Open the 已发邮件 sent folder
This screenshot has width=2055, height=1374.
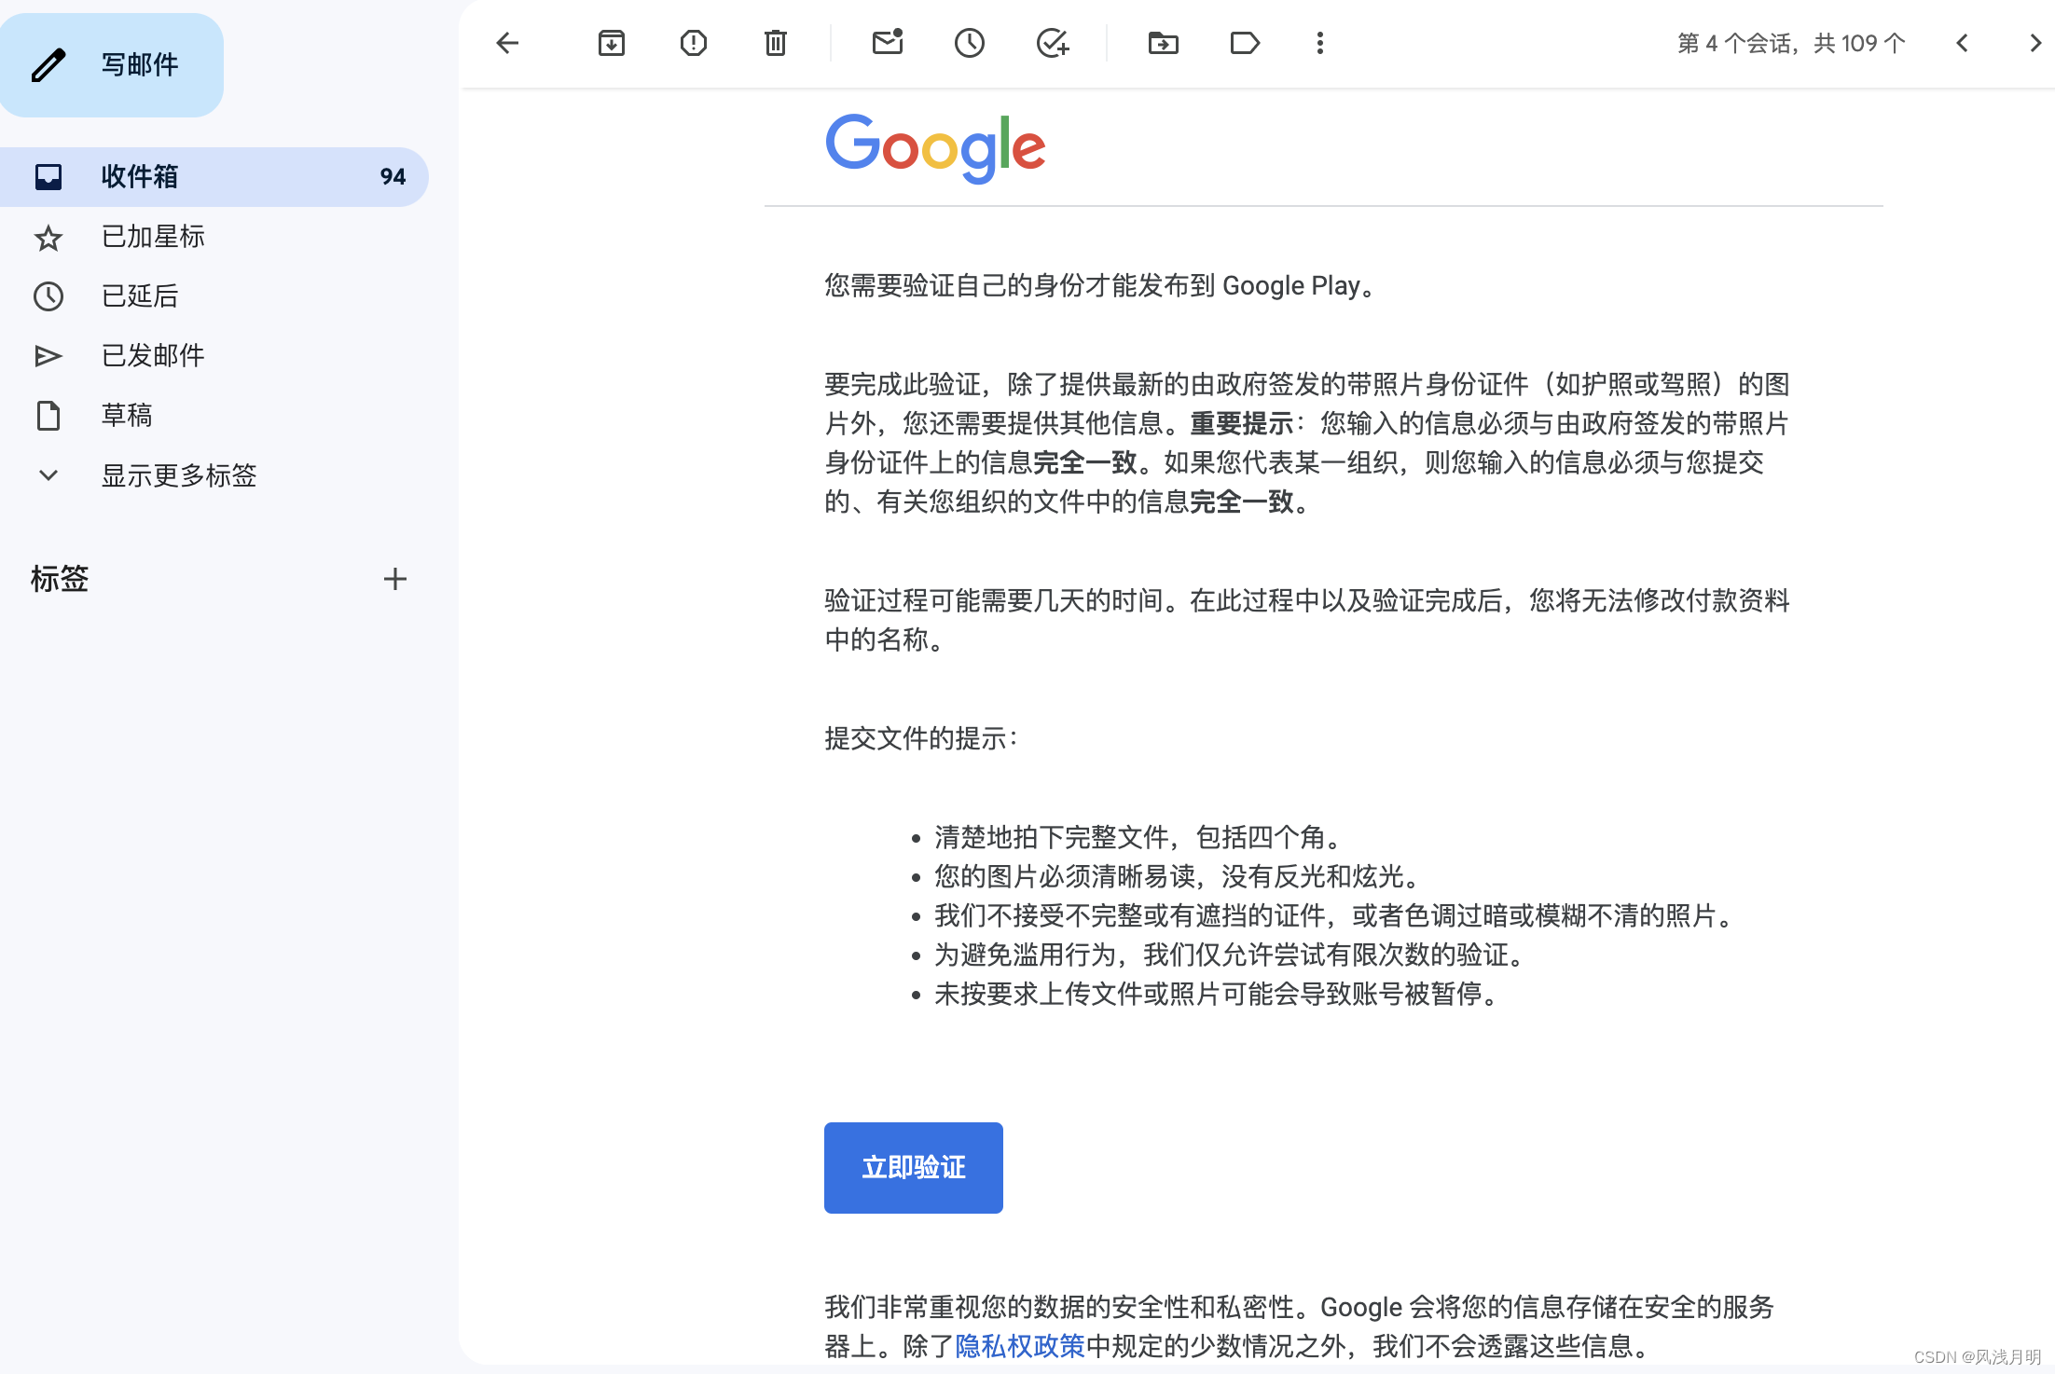(x=153, y=356)
